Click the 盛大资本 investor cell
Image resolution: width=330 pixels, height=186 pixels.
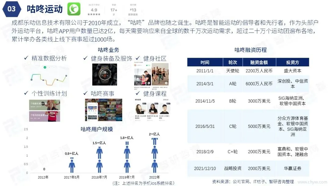292,71
